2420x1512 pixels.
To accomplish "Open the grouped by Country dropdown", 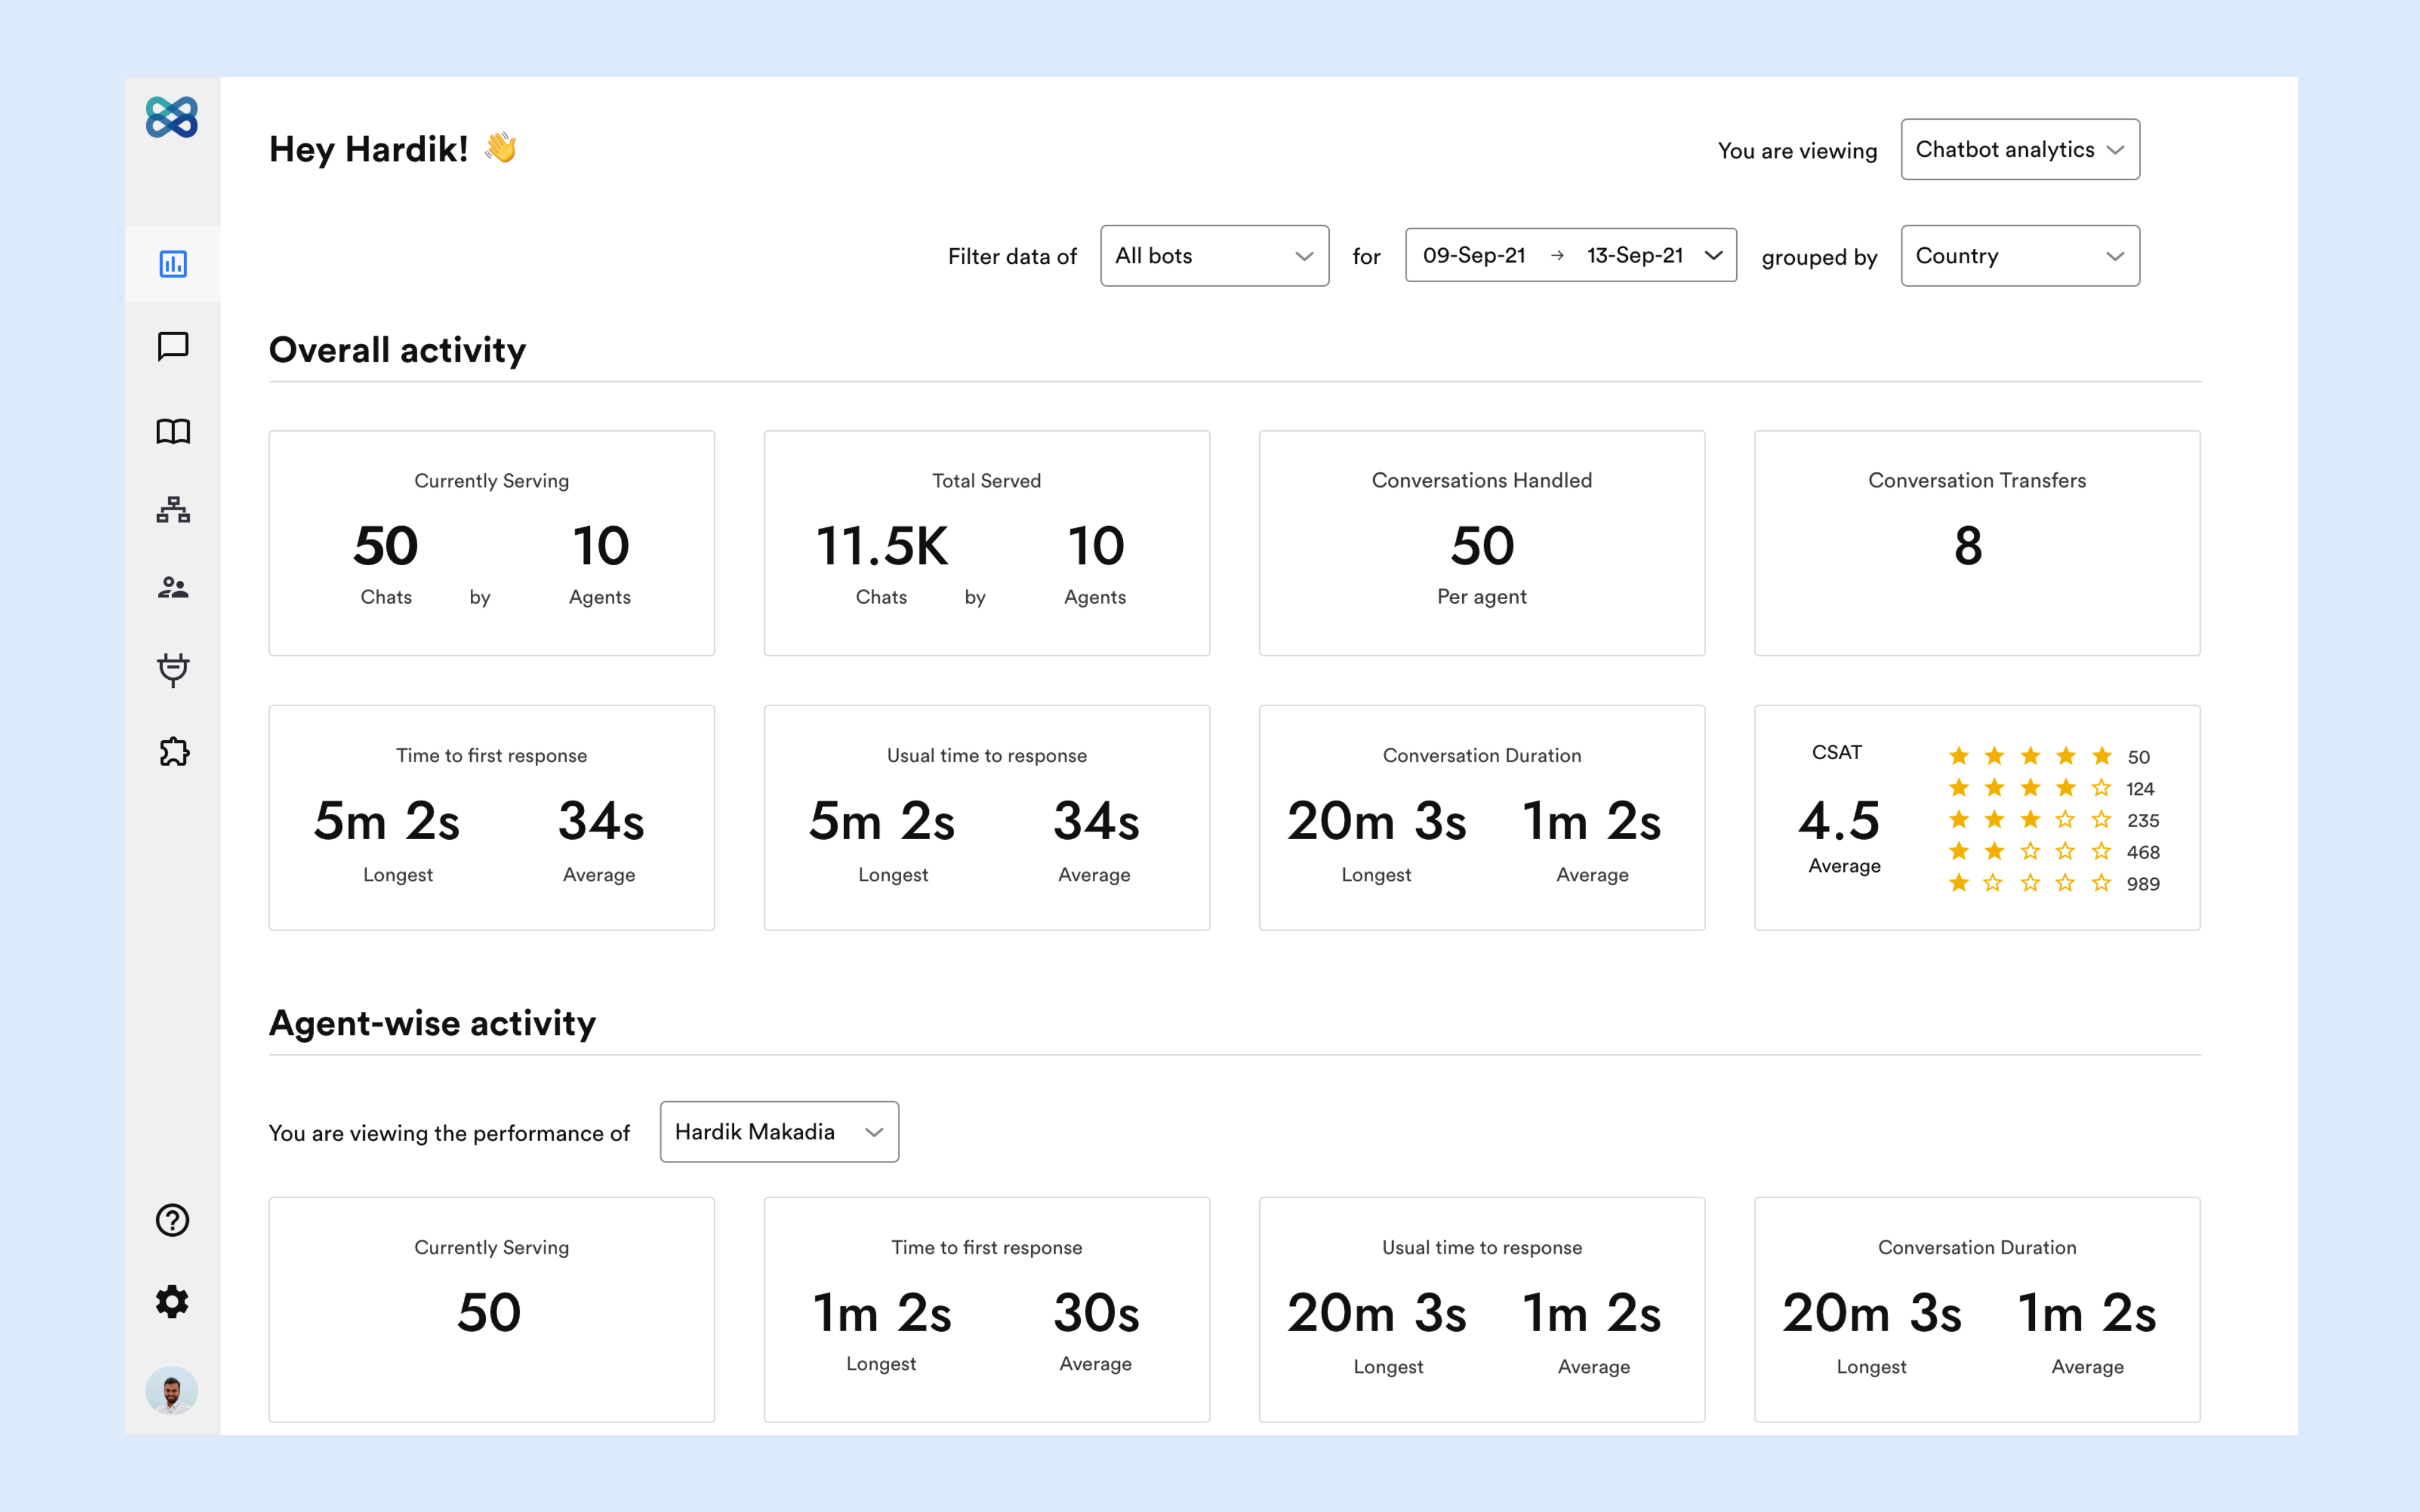I will (2020, 256).
